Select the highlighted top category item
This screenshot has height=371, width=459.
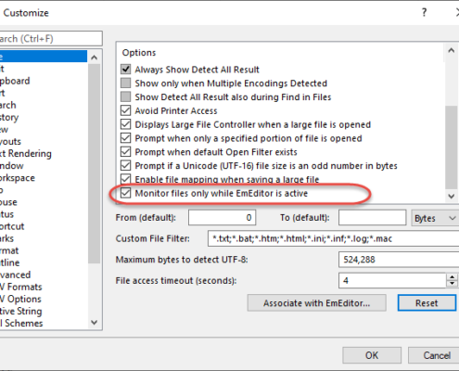(44, 57)
